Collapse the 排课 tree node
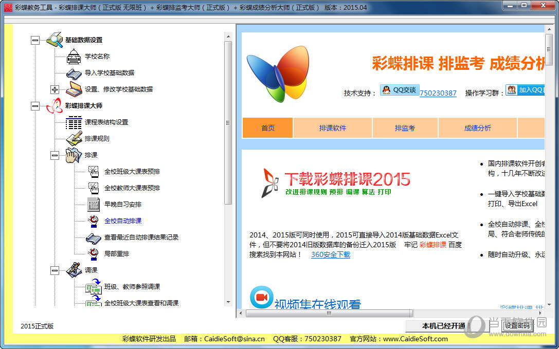 pos(55,155)
